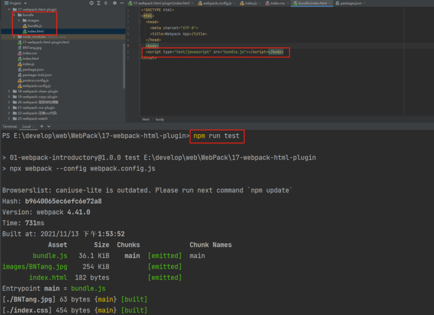The width and height of the screenshot is (434, 315).
Task: Click the title Webpack App line in editor
Action: (179, 34)
